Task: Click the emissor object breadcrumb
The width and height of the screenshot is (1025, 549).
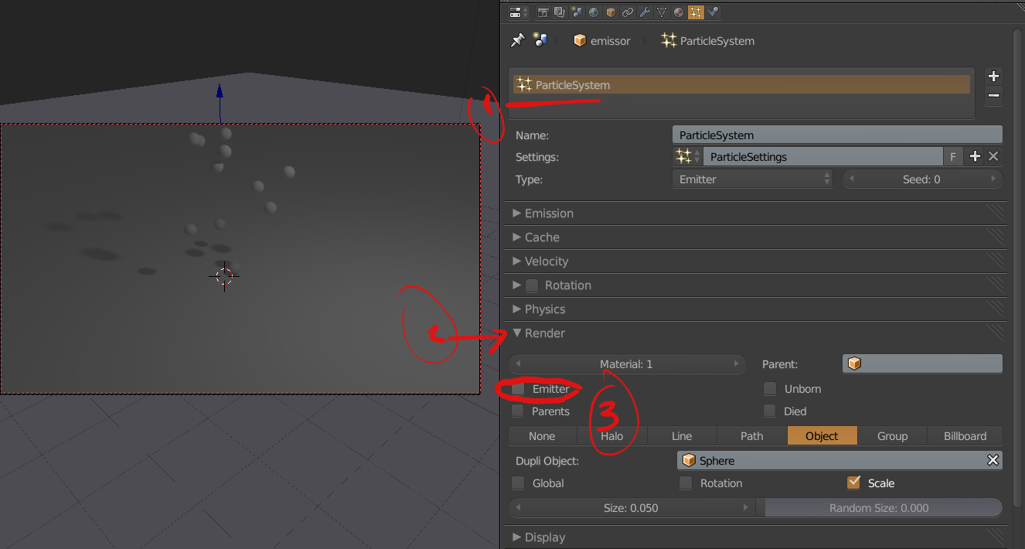Action: (602, 41)
